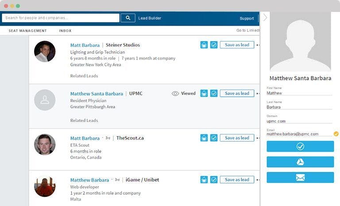The image size is (340, 206).
Task: Save Matt Barbara of Steiner Studios as lead
Action: point(237,45)
